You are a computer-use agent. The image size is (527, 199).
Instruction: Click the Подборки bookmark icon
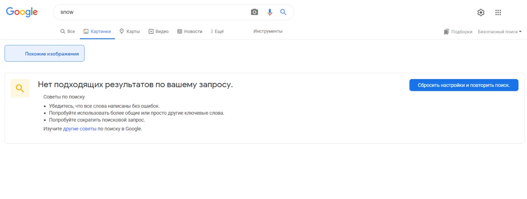(x=446, y=32)
